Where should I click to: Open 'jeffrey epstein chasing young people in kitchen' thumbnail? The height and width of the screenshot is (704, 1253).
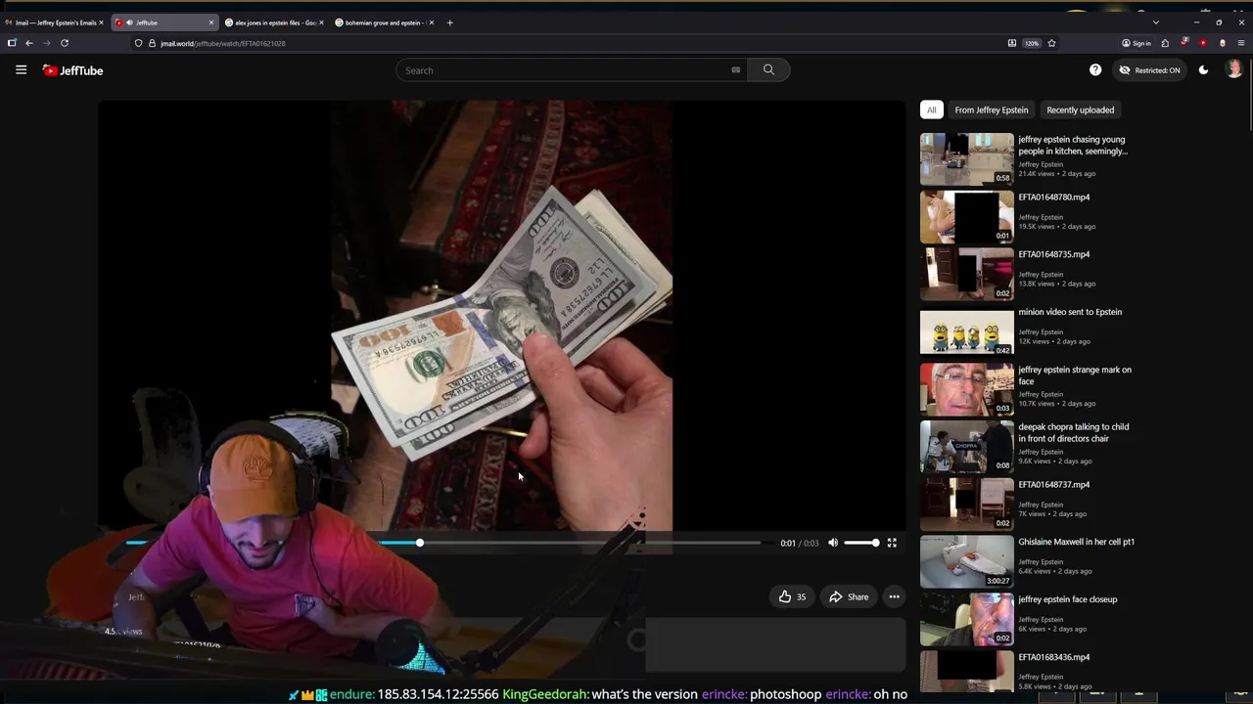pyautogui.click(x=966, y=158)
